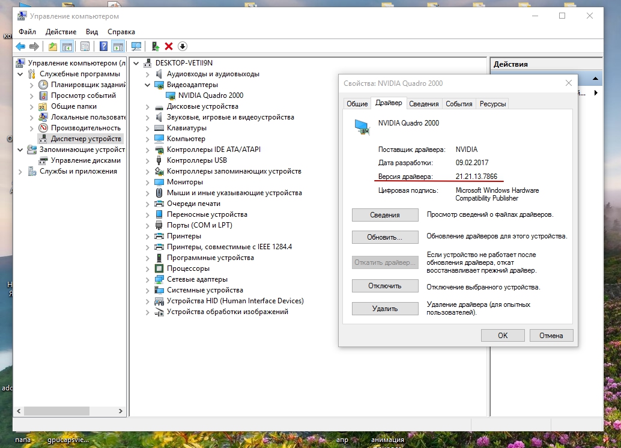Click the Производительность icon

point(43,128)
